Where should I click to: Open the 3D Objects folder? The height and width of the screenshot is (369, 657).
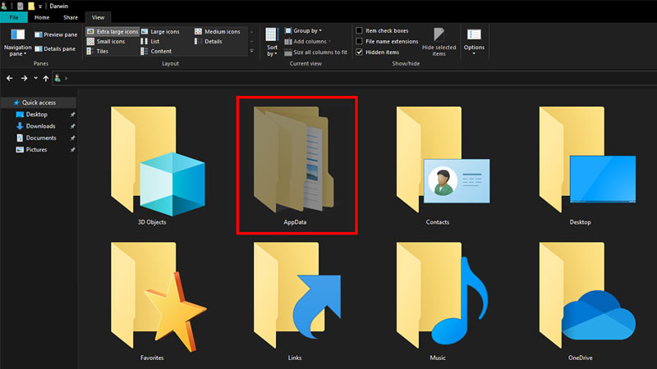(x=158, y=166)
